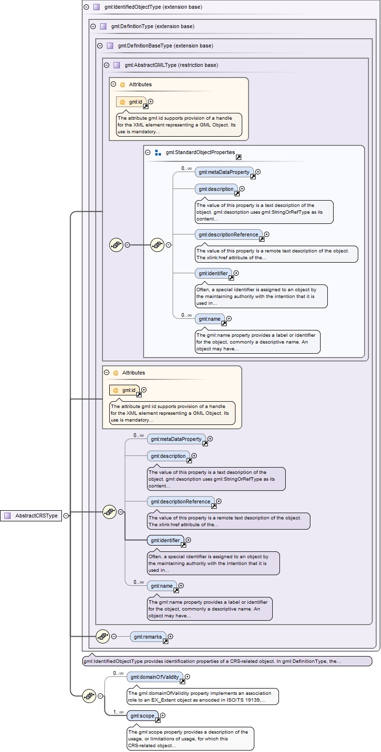Click the sequence compositor icon beside gml:remarks
The width and height of the screenshot is (381, 752).
coord(103,636)
